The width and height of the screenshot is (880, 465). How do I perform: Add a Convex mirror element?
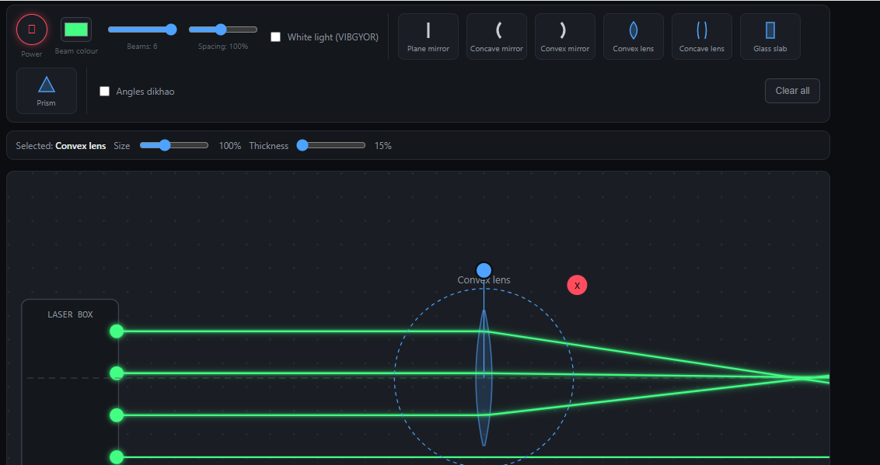[x=565, y=36]
